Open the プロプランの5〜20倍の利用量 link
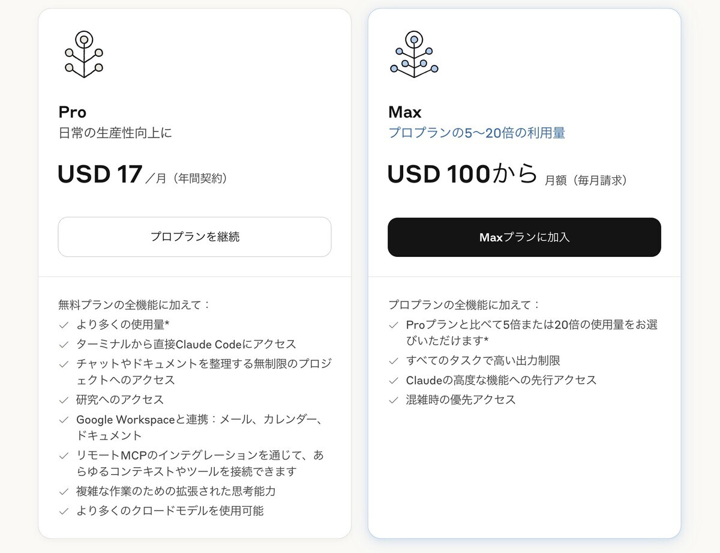The width and height of the screenshot is (720, 553). coord(478,132)
